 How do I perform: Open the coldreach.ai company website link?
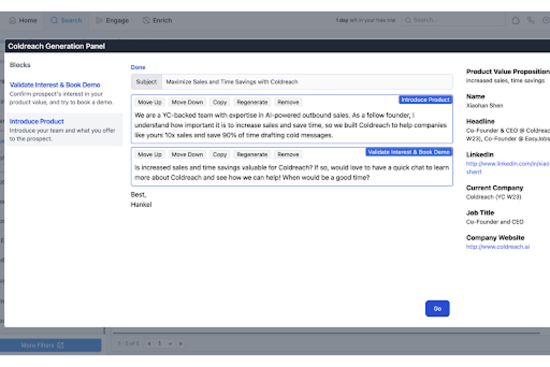(498, 247)
